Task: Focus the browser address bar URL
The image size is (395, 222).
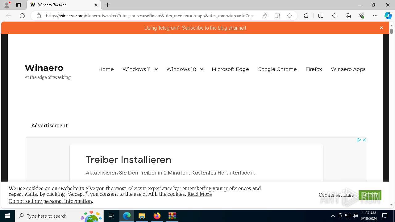Action: pyautogui.click(x=151, y=16)
